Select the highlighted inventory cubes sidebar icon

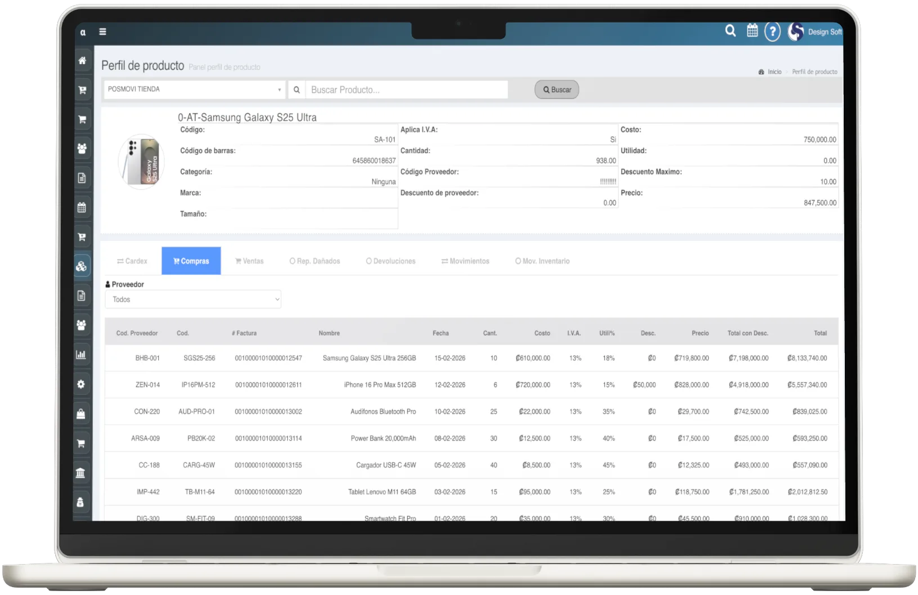(x=82, y=266)
